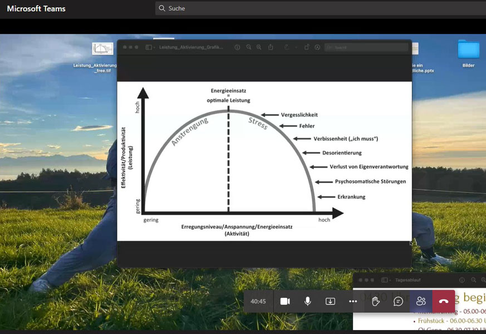Show info inspector in Leistung_Aktivierung window
This screenshot has width=486, height=334.
tap(237, 47)
